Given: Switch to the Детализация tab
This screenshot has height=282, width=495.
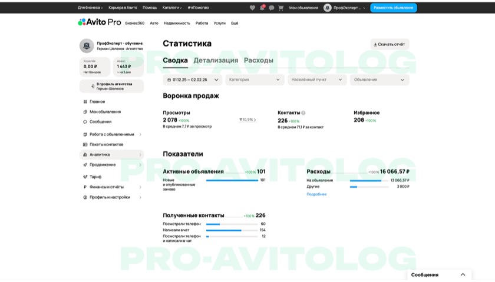Looking at the screenshot, I should (216, 60).
